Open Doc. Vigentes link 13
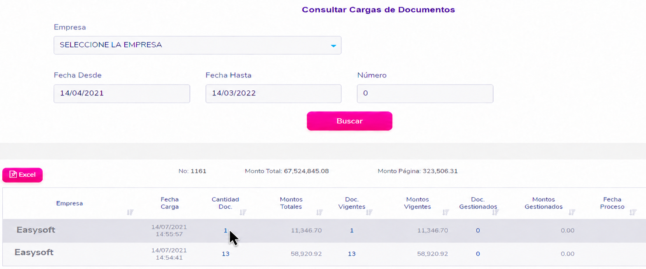This screenshot has width=646, height=269. [x=352, y=254]
